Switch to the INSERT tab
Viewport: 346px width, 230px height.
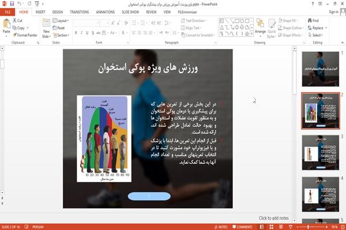(40, 12)
